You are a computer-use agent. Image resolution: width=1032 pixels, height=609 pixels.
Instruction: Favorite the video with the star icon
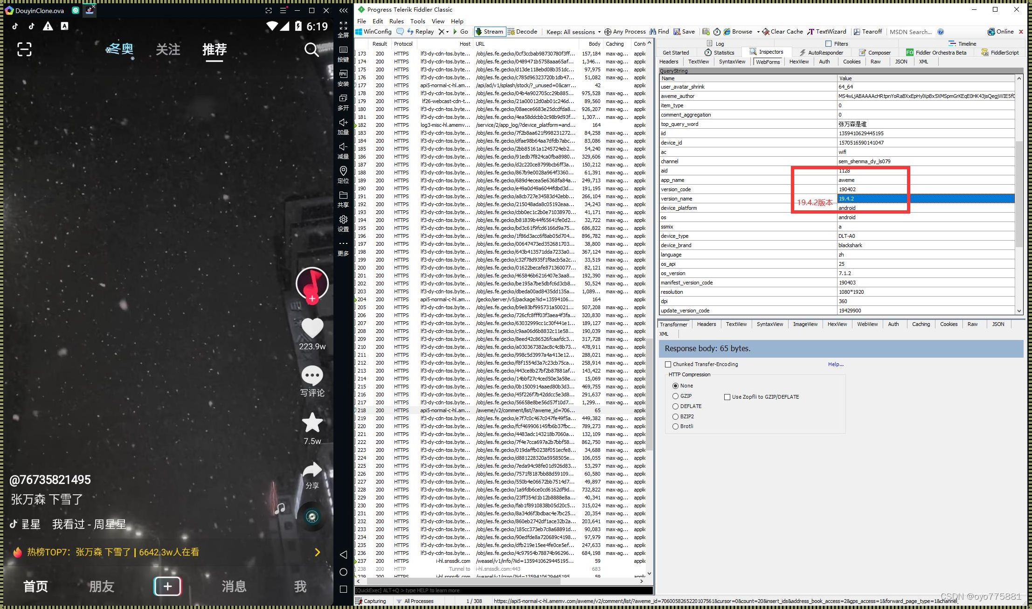(x=312, y=422)
